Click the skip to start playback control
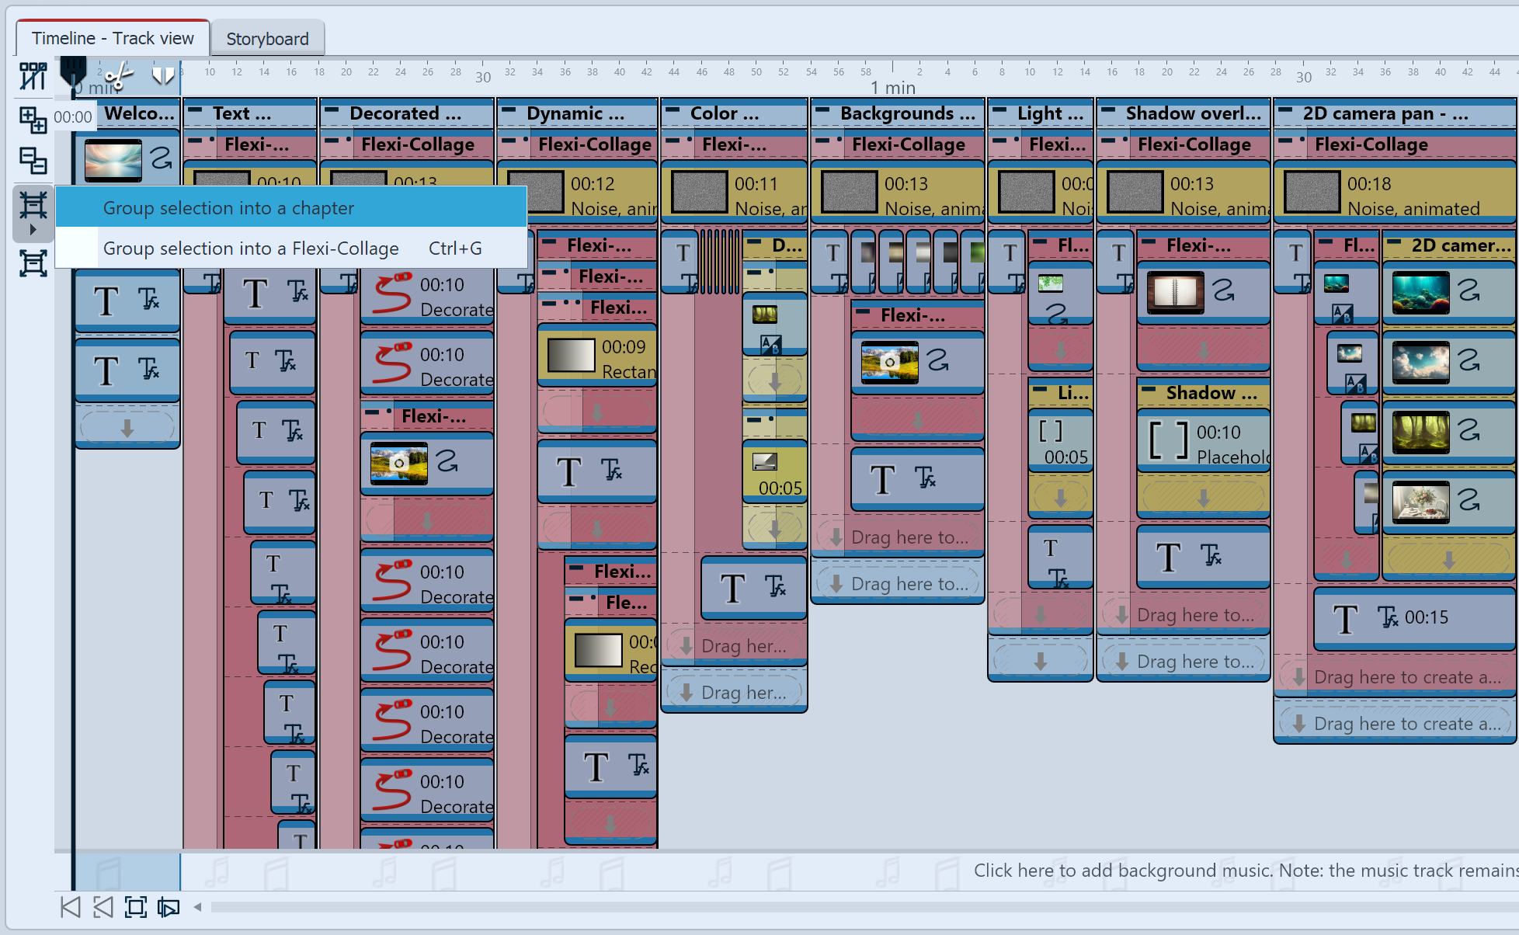Viewport: 1519px width, 935px height. tap(71, 907)
